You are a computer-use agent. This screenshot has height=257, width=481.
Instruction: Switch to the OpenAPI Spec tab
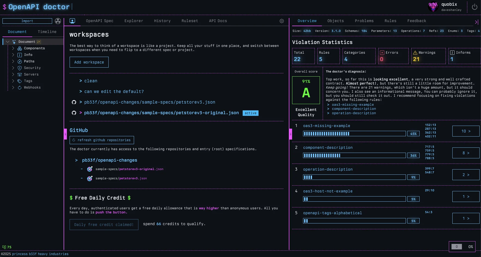(100, 21)
